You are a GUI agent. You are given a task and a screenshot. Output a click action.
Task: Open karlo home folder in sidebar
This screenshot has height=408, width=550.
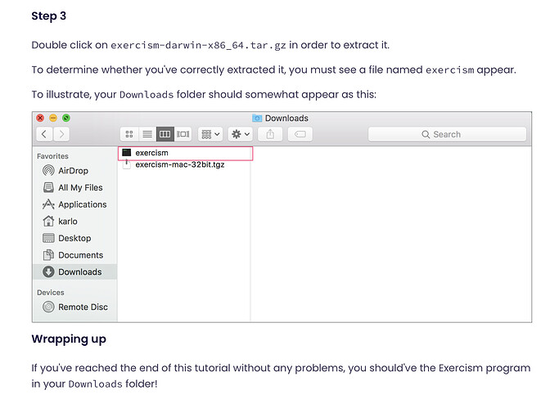(x=75, y=222)
